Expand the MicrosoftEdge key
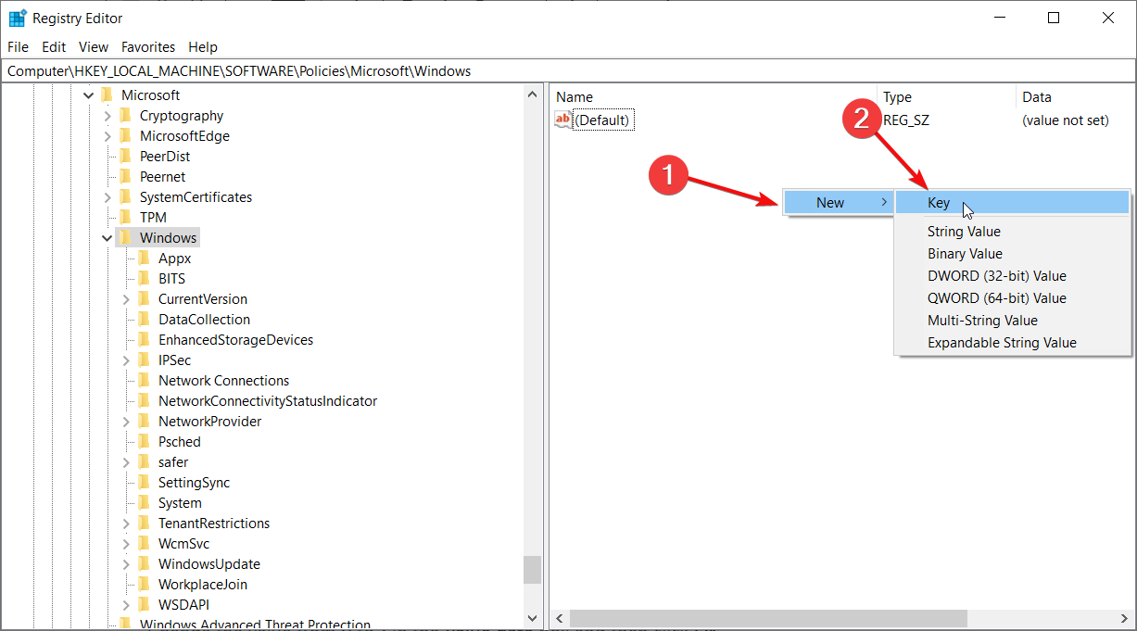 click(x=107, y=136)
